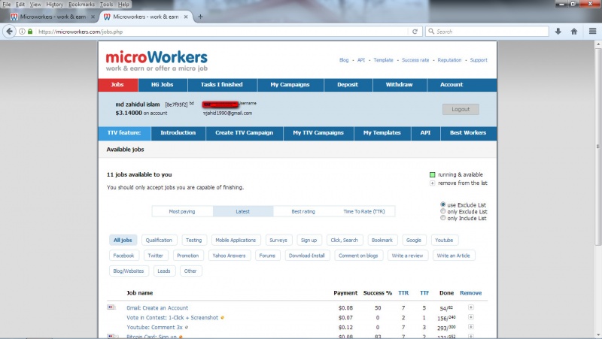
Task: Filter by Write a review category
Action: [x=407, y=256]
